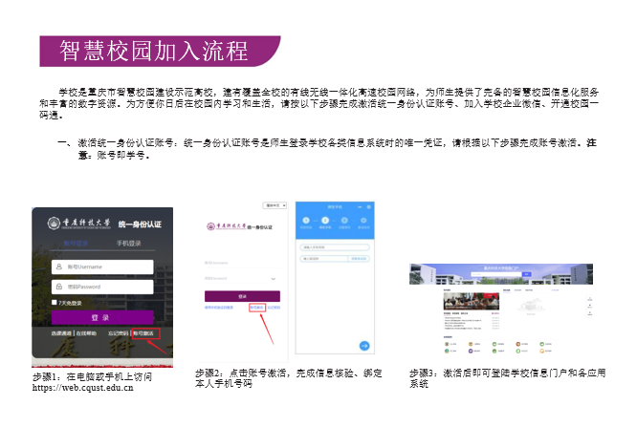Image resolution: width=637 pixels, height=427 pixels.
Task: Click 选课通道 link on dark login panel
Action: pyautogui.click(x=61, y=333)
